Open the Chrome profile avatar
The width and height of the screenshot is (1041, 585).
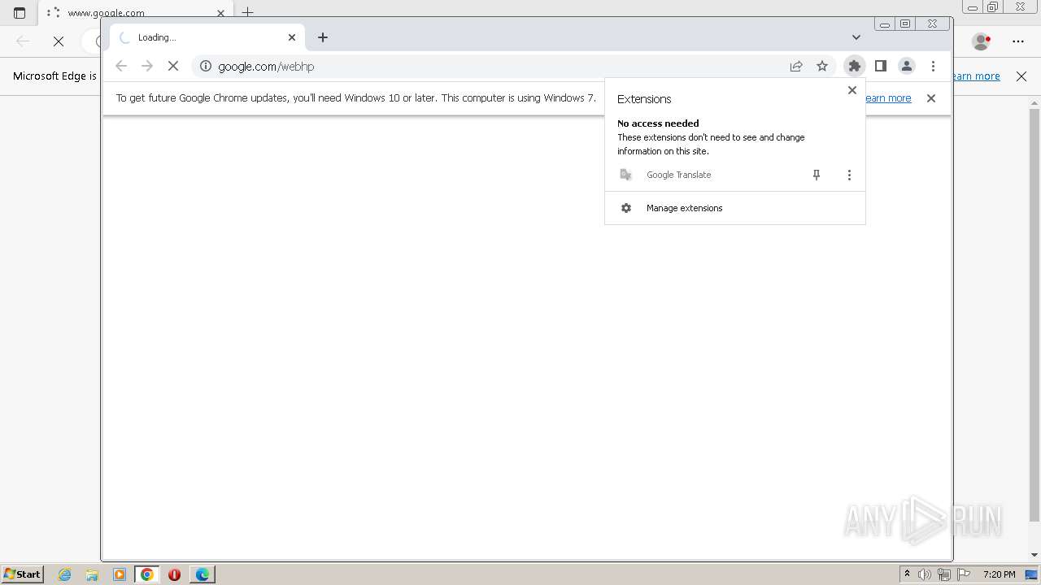click(907, 66)
